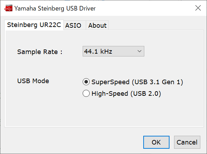
Task: Click the chevron arrow on Sample Rate dropdown
Action: (x=139, y=51)
